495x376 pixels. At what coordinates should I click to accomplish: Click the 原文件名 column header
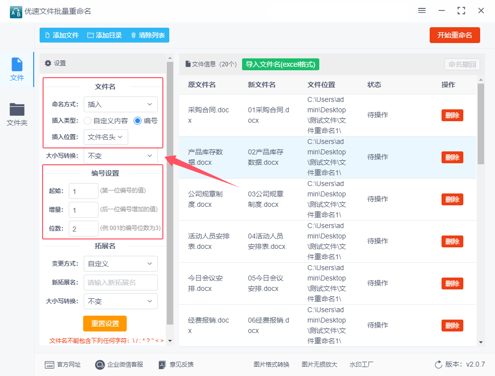pos(202,85)
